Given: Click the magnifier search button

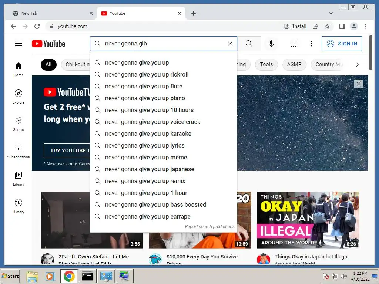Looking at the screenshot, I should coord(249,44).
